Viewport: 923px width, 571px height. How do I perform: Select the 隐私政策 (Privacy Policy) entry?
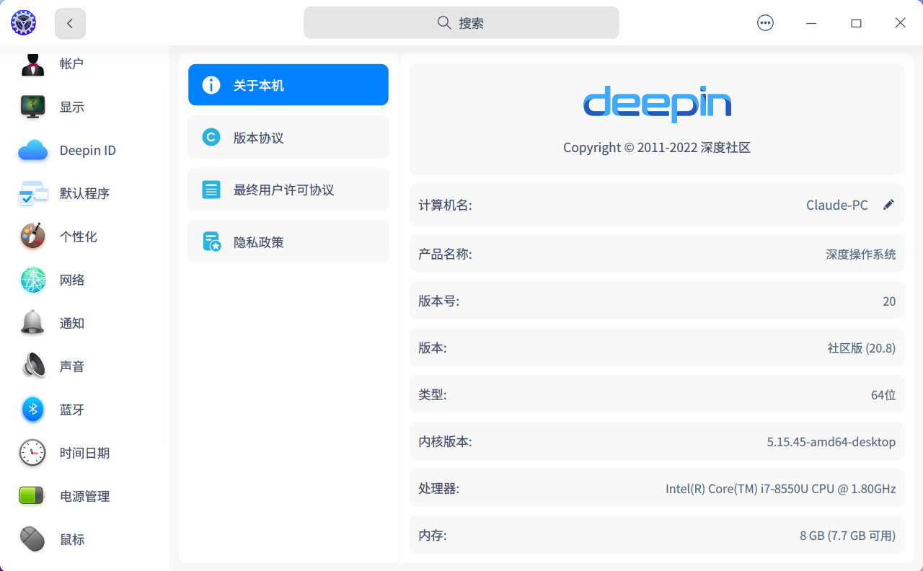click(x=288, y=242)
